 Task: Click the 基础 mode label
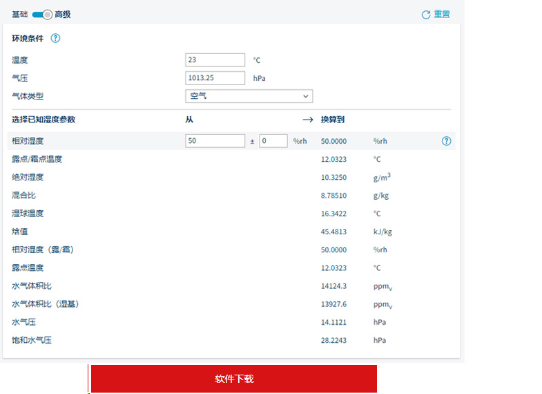(20, 15)
